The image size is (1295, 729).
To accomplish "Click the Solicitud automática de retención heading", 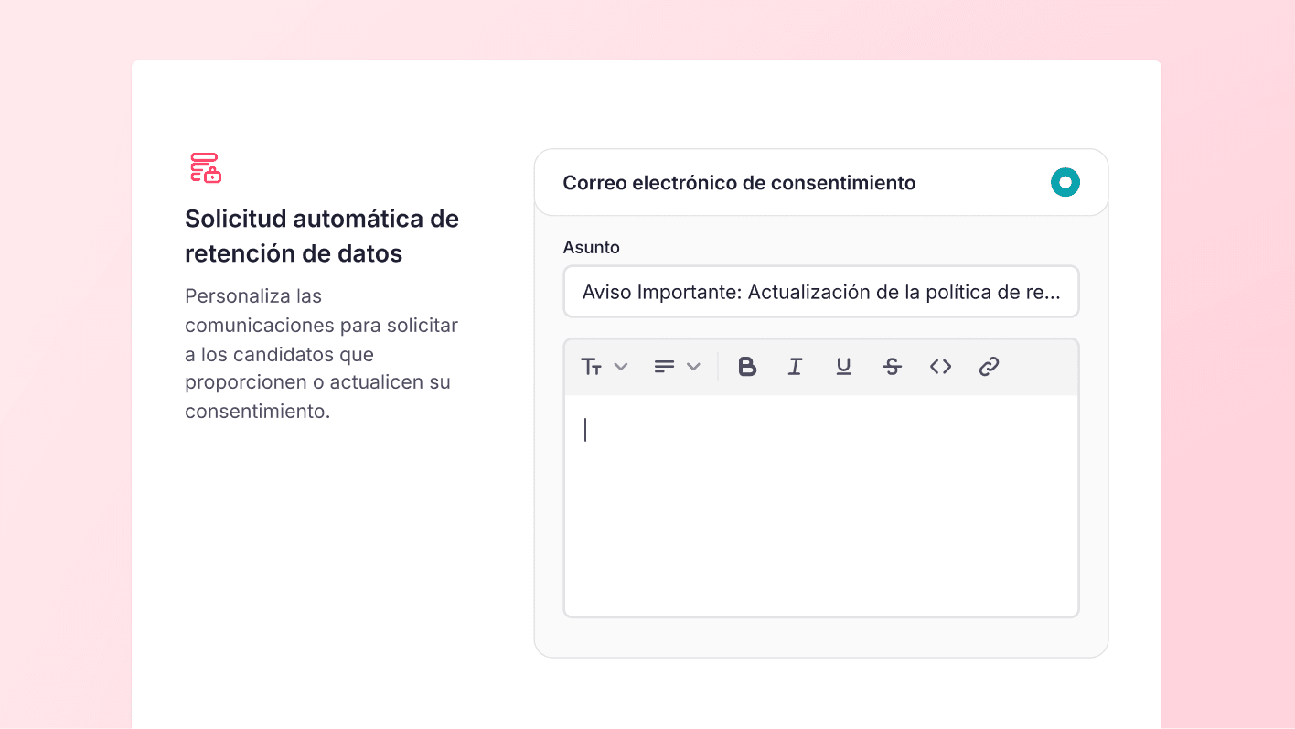I will tap(321, 235).
